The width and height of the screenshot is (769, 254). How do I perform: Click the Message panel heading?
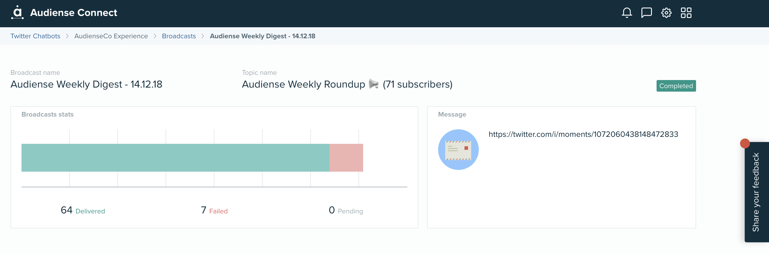452,114
